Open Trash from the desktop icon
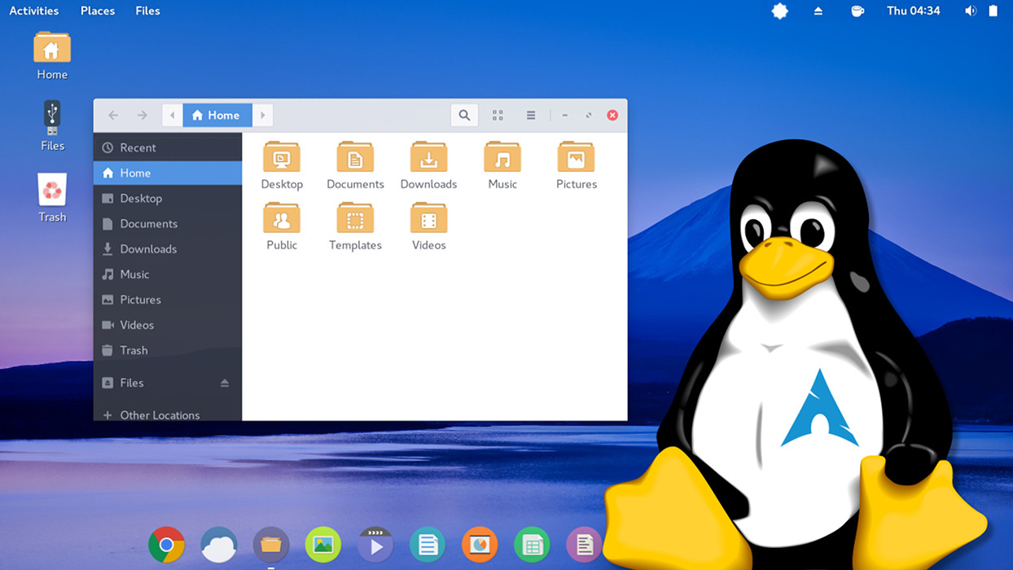Viewport: 1013px width, 570px height. pyautogui.click(x=51, y=195)
